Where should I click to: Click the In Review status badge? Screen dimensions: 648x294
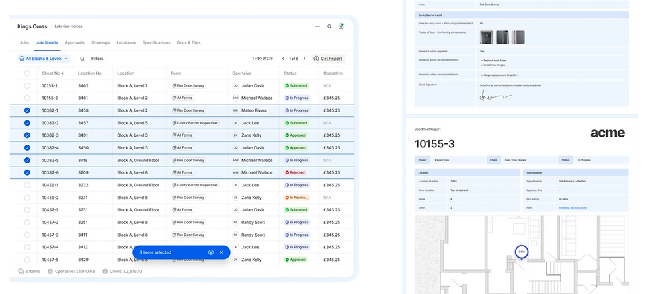click(297, 198)
